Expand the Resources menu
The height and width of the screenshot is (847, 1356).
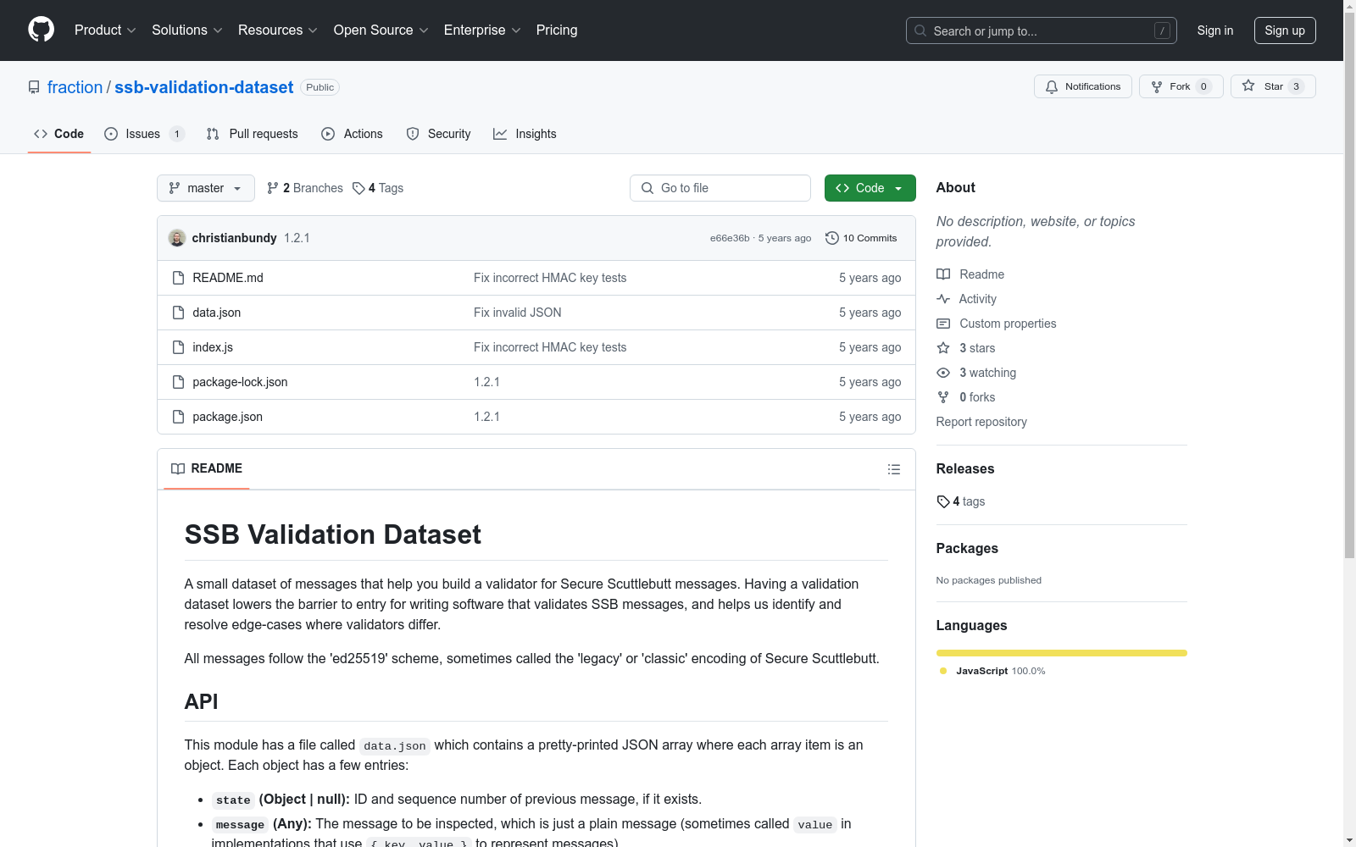[278, 30]
